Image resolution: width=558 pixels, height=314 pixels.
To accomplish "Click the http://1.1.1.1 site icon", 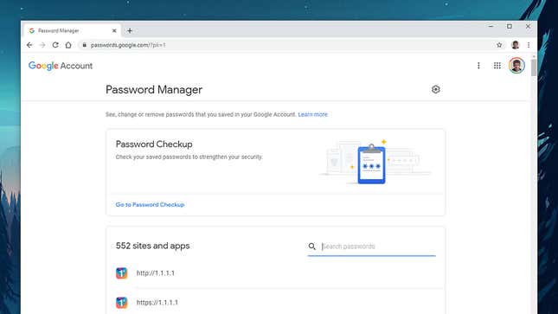I will click(121, 273).
